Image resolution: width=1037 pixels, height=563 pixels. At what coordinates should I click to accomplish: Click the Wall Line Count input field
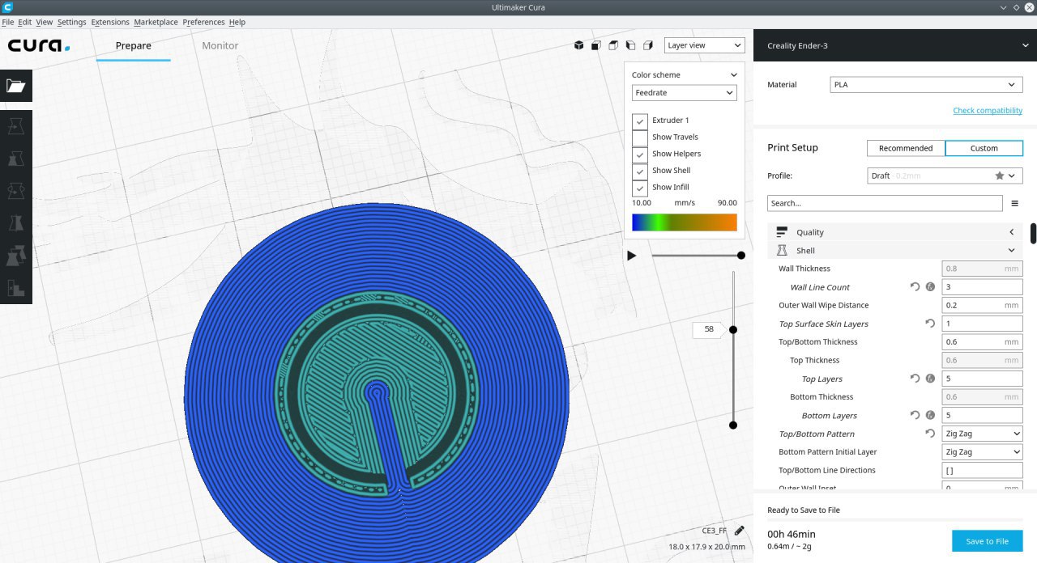[x=983, y=287]
